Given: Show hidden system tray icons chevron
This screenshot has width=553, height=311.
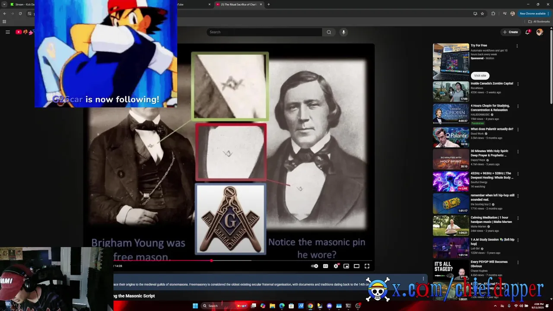Looking at the screenshot, I should pyautogui.click(x=495, y=306).
